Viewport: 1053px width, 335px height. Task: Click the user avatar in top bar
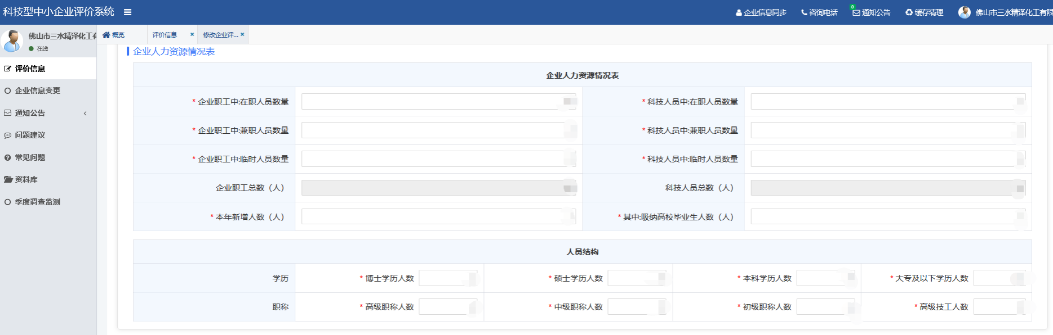pos(965,12)
